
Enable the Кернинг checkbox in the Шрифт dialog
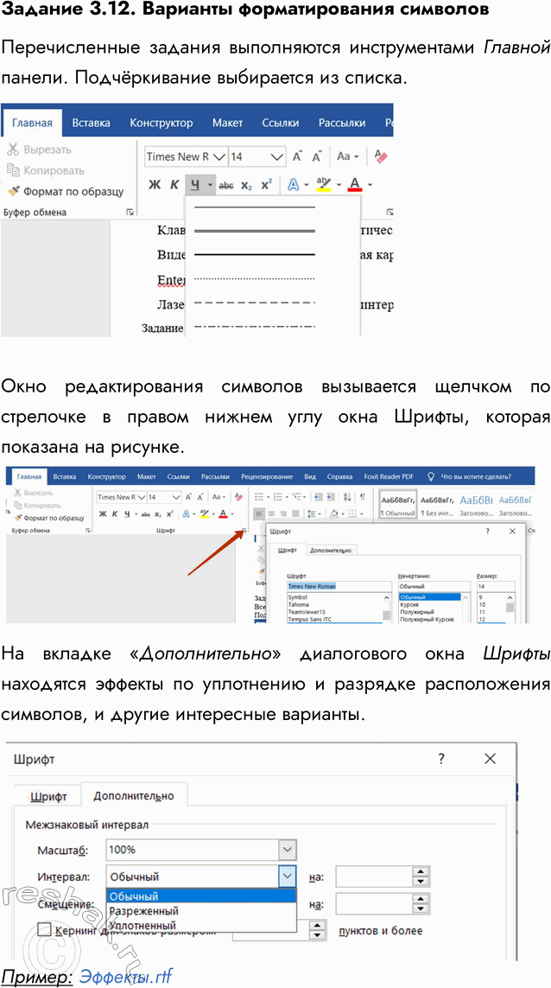45,930
